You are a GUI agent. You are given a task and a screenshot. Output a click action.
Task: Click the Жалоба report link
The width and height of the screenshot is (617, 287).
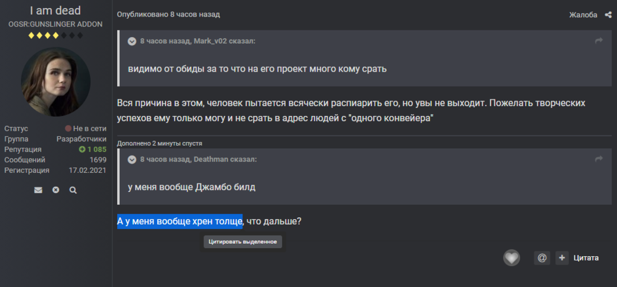click(583, 15)
